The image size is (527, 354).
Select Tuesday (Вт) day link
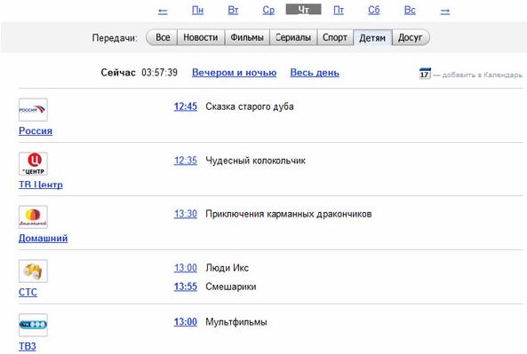click(x=233, y=11)
